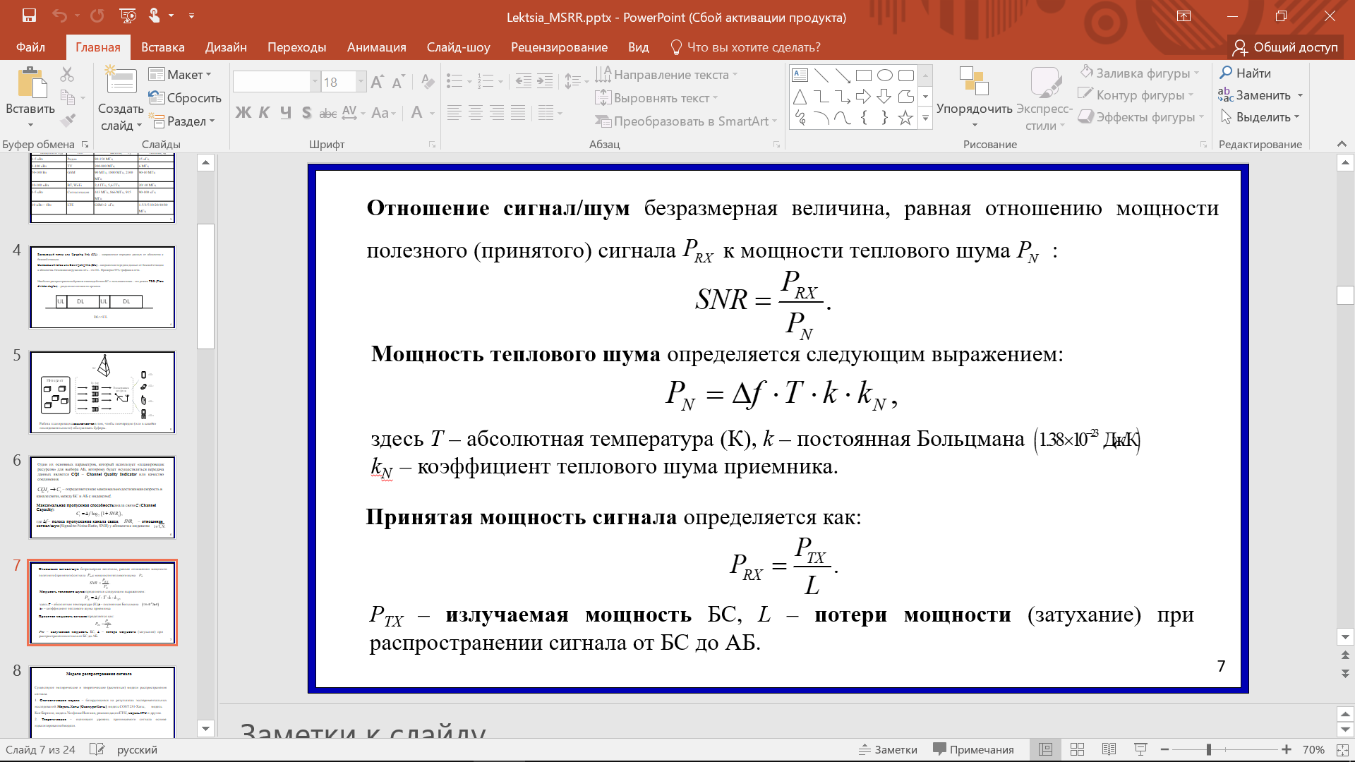Open Выделить select dropdown
The width and height of the screenshot is (1355, 762).
[1261, 116]
